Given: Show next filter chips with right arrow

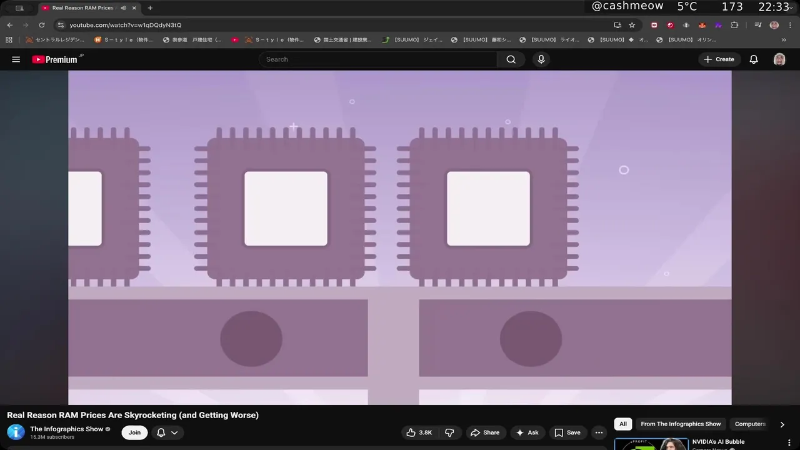Looking at the screenshot, I should 782,424.
